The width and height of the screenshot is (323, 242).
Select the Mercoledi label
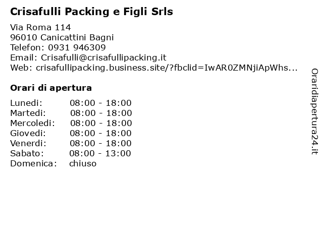[32, 123]
